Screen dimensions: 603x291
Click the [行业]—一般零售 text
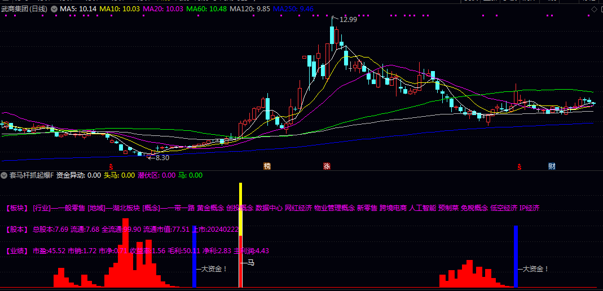pyautogui.click(x=59, y=208)
